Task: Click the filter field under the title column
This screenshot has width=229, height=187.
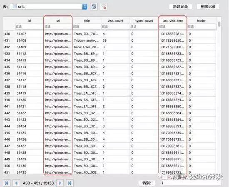Action: (87, 26)
